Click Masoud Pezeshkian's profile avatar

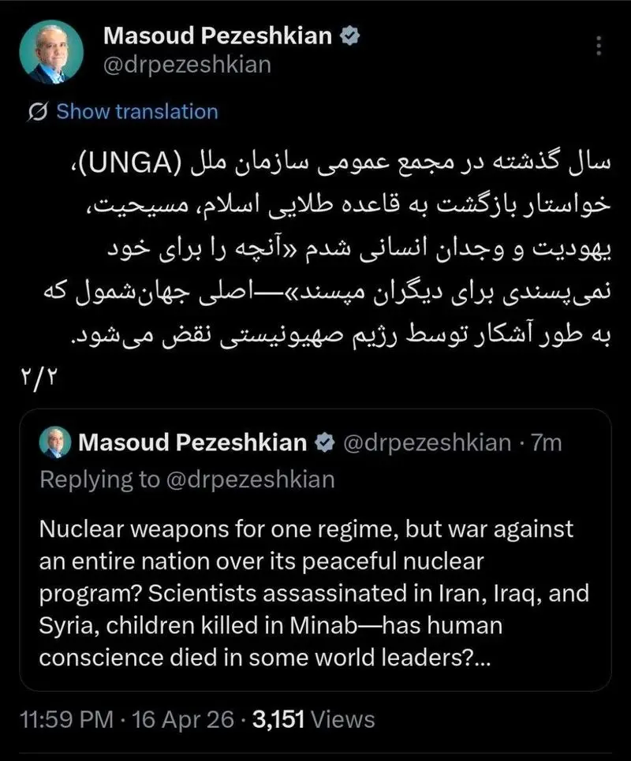(x=52, y=49)
